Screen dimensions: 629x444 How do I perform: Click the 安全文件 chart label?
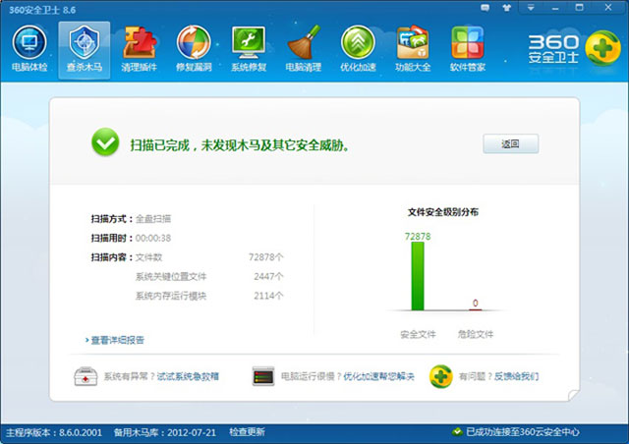(418, 334)
